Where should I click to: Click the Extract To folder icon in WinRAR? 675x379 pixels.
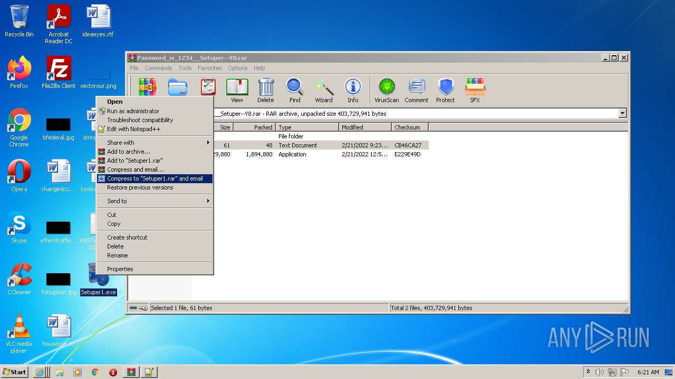coord(178,87)
